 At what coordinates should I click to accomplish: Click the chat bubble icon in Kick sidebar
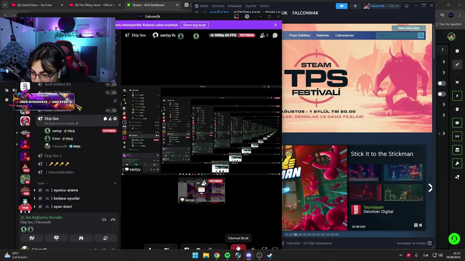point(457,123)
